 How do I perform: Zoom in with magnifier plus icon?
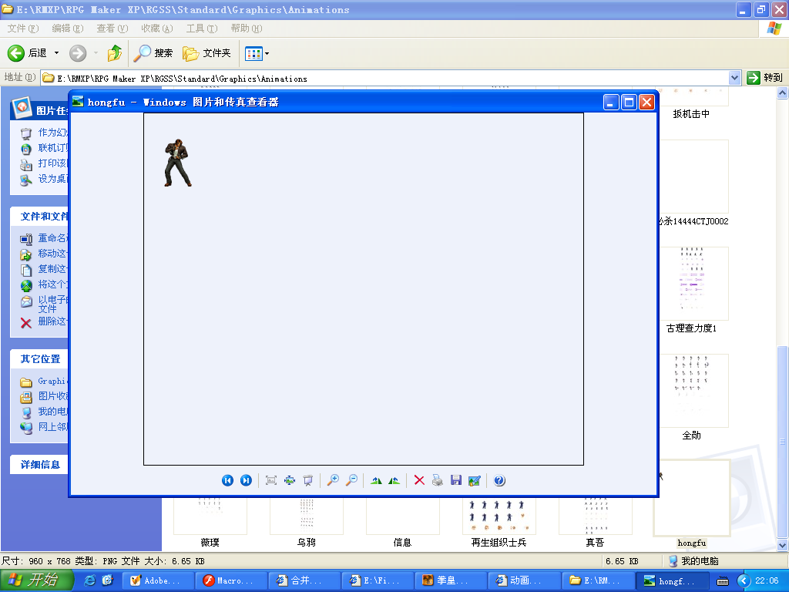point(333,480)
